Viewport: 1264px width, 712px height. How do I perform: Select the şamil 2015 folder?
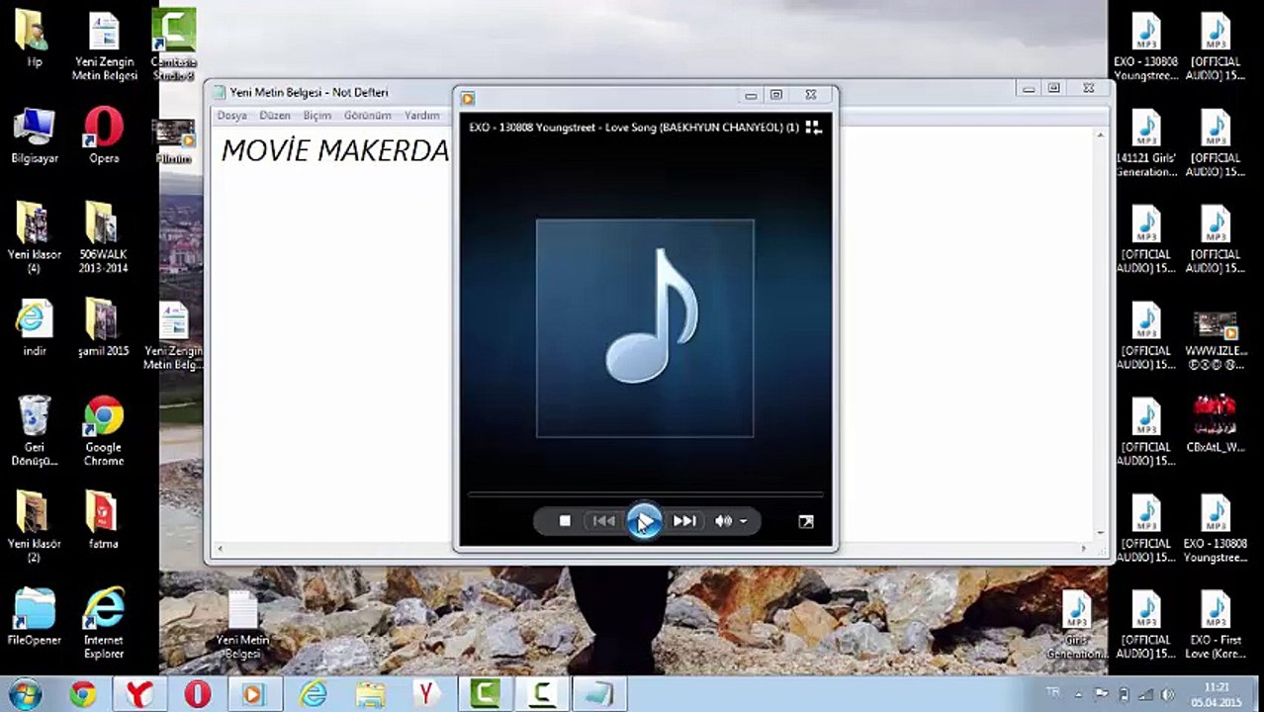[104, 329]
